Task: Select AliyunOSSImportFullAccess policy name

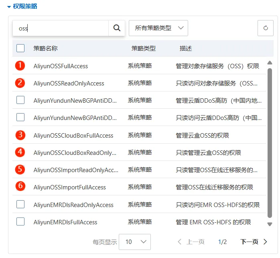Action: tap(69, 187)
